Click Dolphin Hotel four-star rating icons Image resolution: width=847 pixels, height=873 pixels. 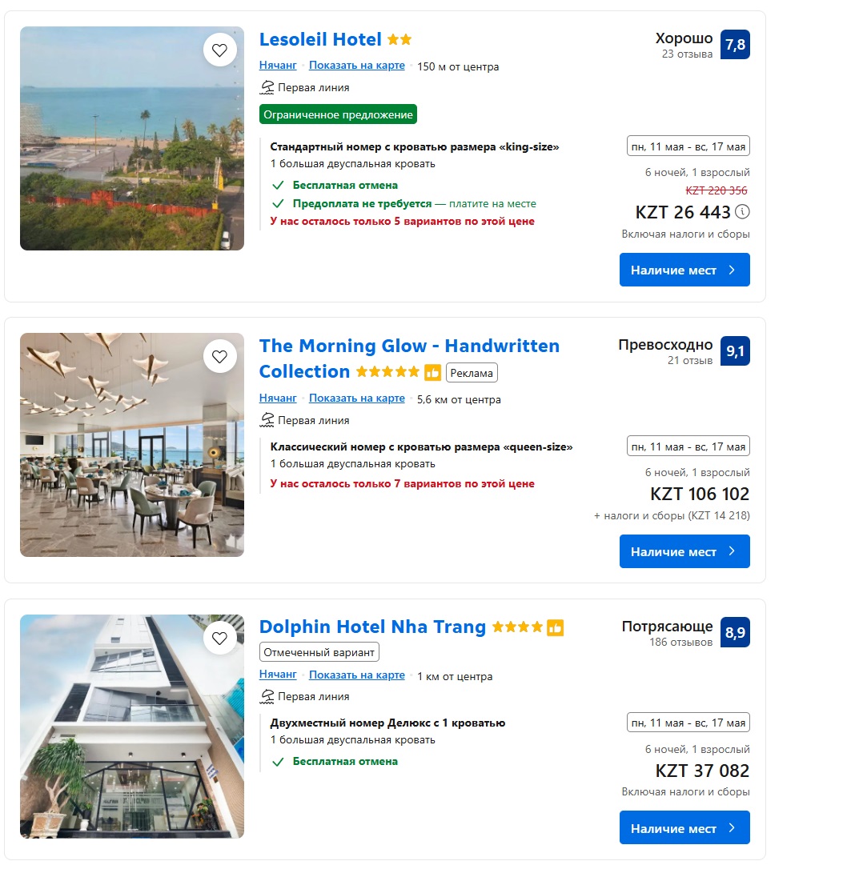tap(517, 627)
